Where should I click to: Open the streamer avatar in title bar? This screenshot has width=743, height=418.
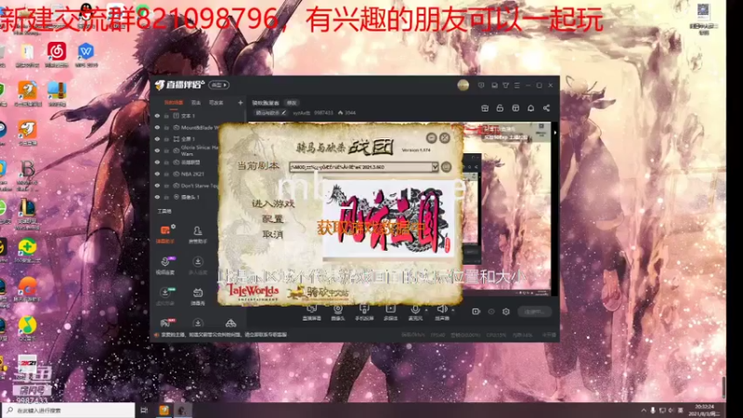(463, 85)
